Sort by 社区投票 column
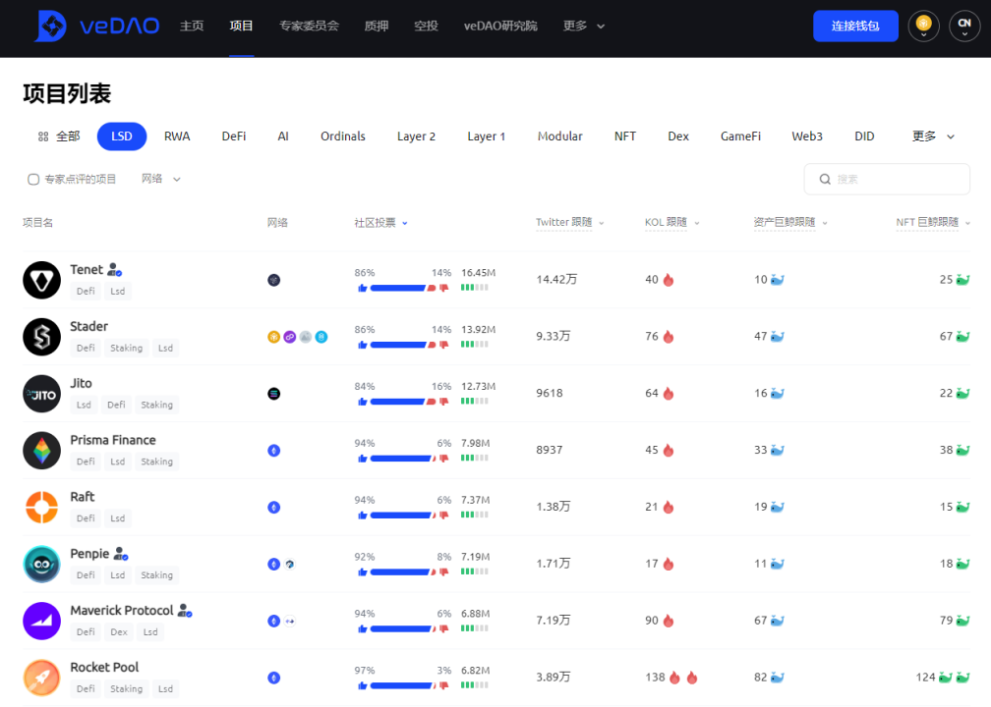Image resolution: width=991 pixels, height=707 pixels. click(x=380, y=222)
